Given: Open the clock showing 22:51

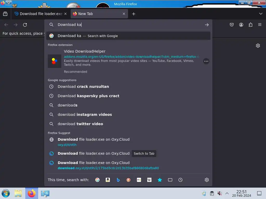Looking at the screenshot, I should (x=241, y=193).
